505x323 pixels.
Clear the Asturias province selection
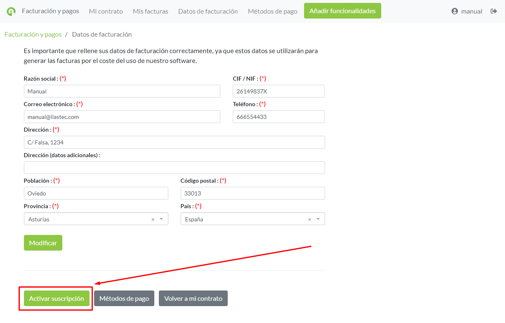coord(153,219)
